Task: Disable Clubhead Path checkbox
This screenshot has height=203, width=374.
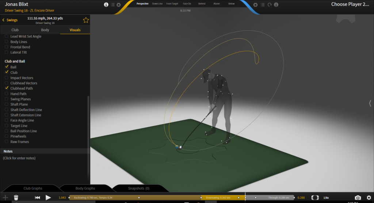Action: [x=7, y=88]
